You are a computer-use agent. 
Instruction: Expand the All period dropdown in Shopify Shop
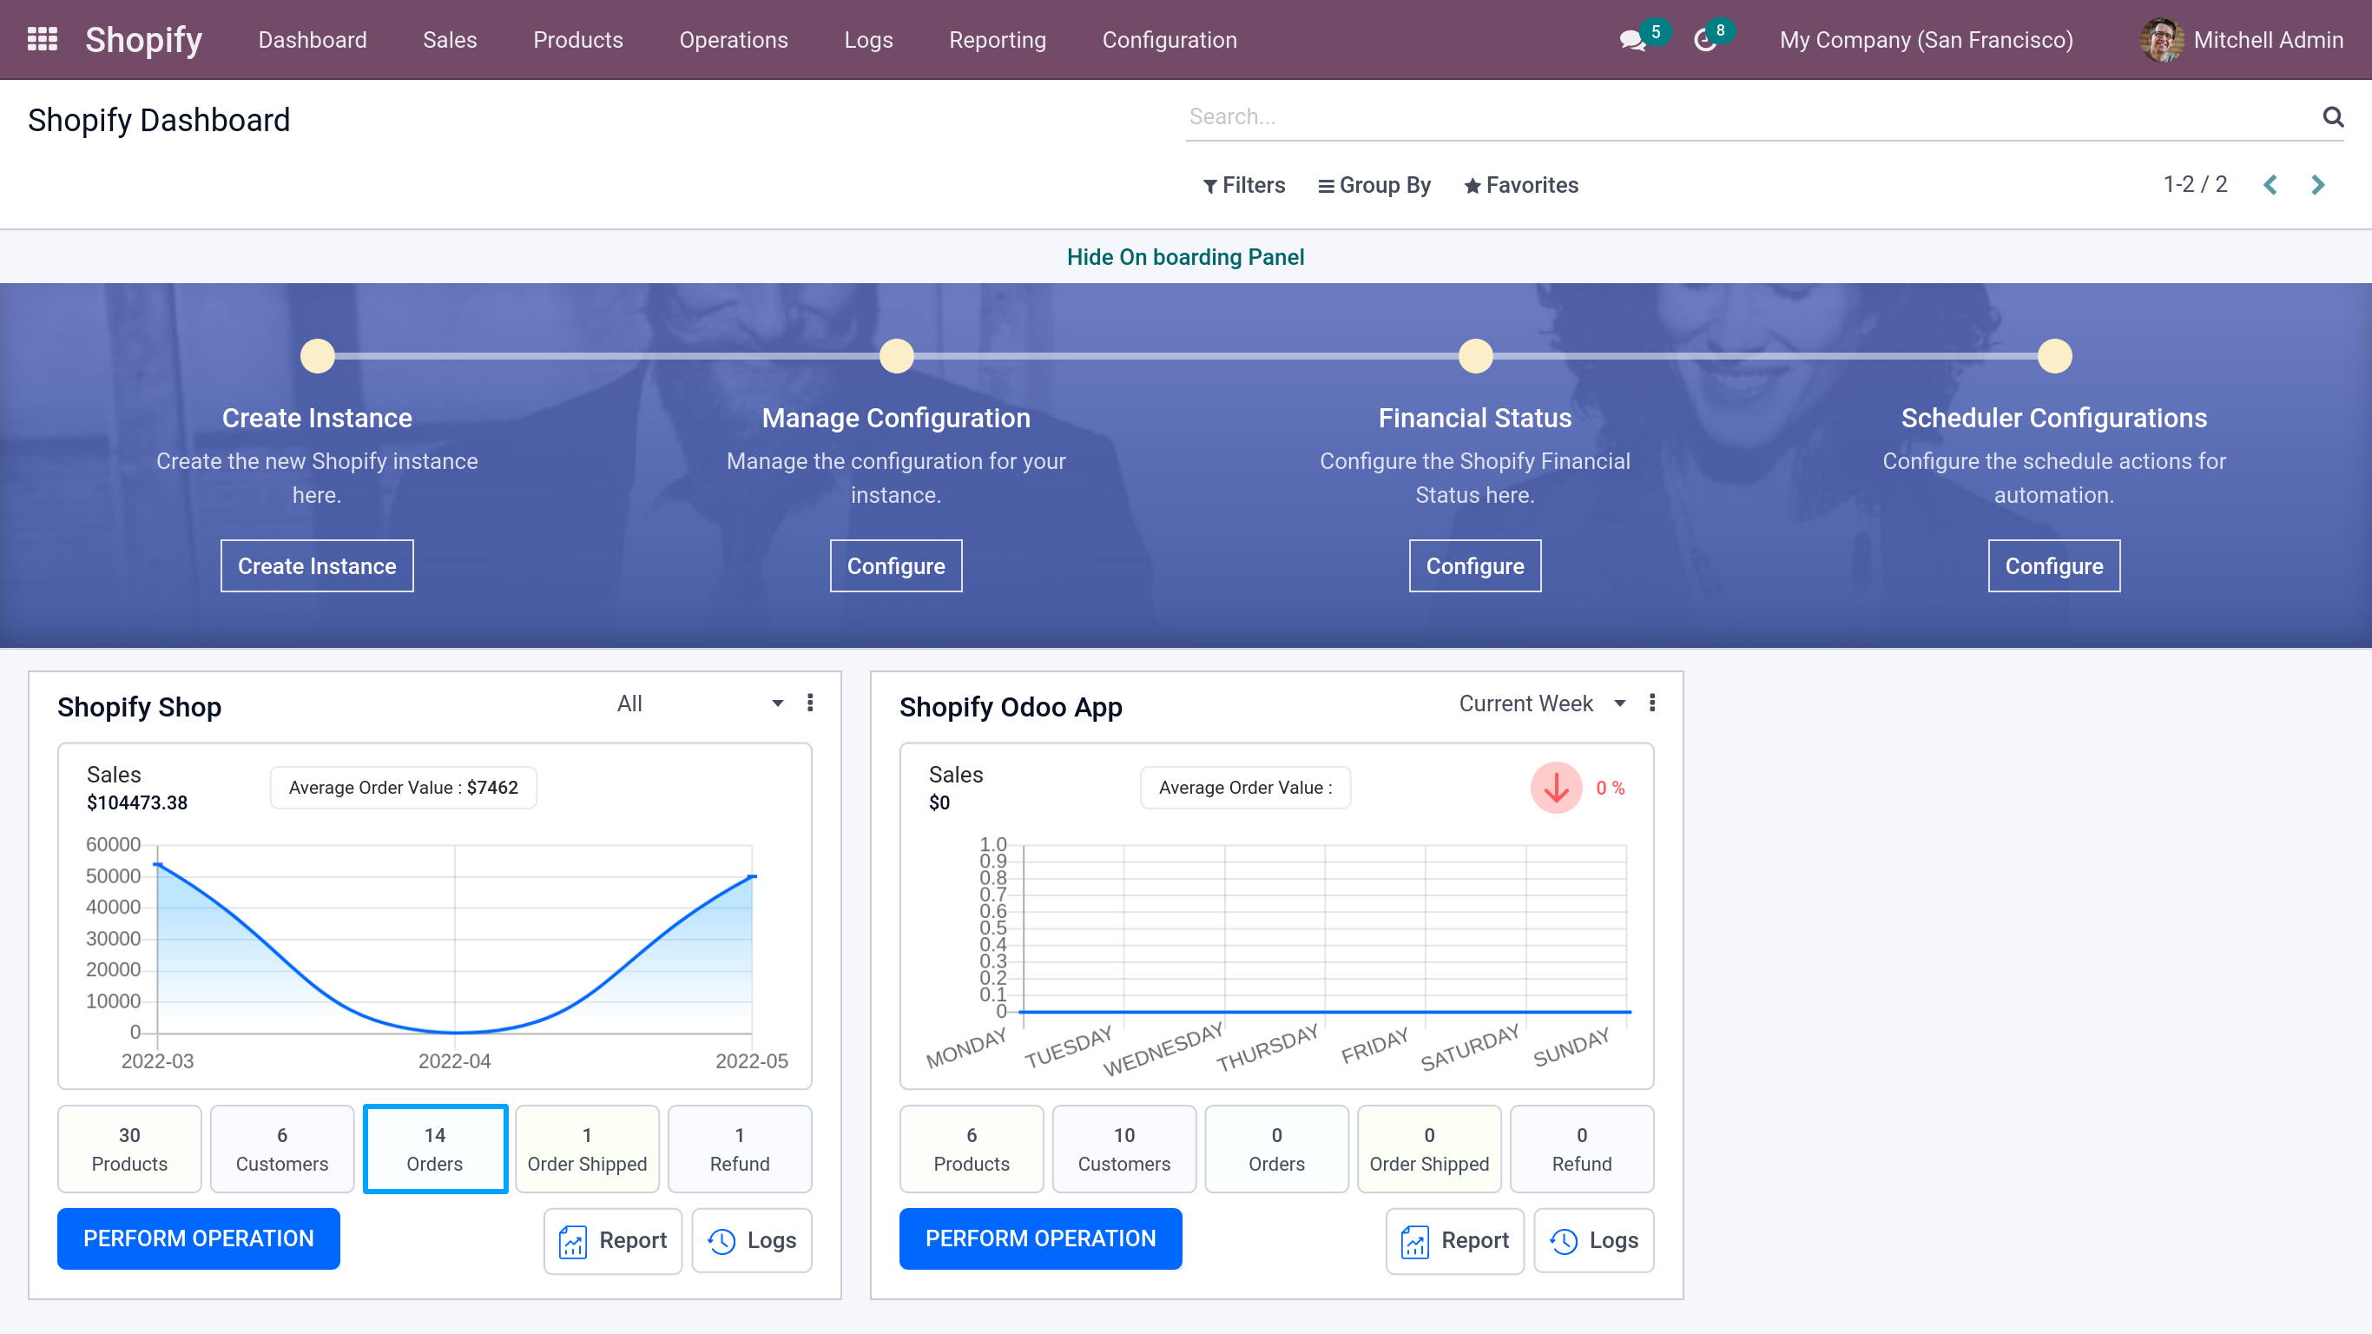click(699, 703)
